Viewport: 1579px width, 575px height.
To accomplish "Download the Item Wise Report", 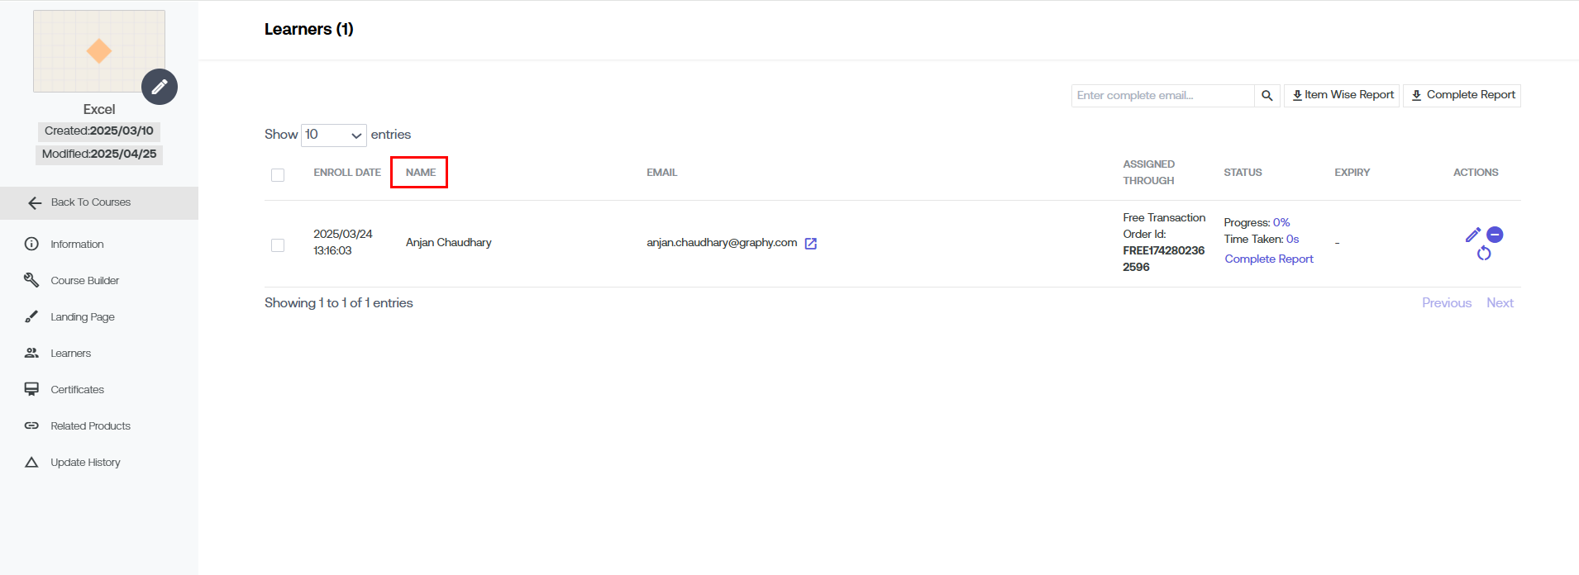I will 1342,95.
